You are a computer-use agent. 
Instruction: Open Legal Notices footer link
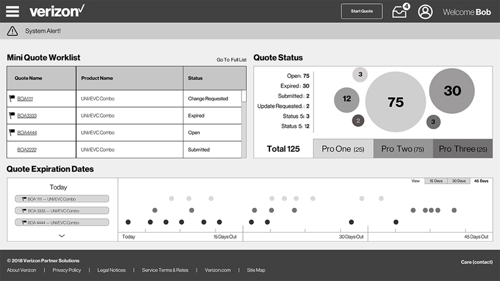pos(111,270)
